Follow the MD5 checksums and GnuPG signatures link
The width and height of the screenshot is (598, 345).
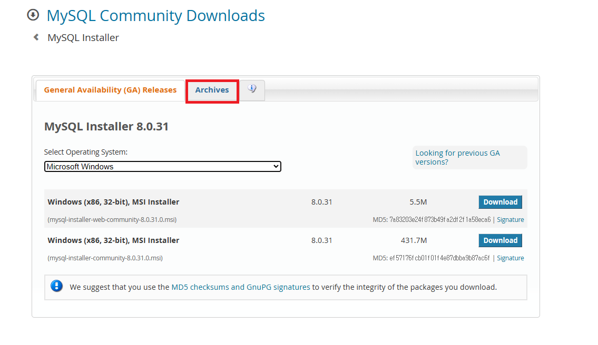pyautogui.click(x=241, y=287)
